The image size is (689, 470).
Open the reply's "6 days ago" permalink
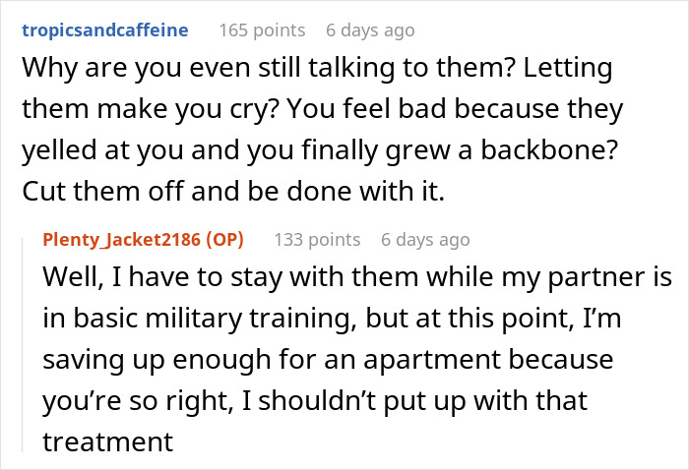click(424, 239)
